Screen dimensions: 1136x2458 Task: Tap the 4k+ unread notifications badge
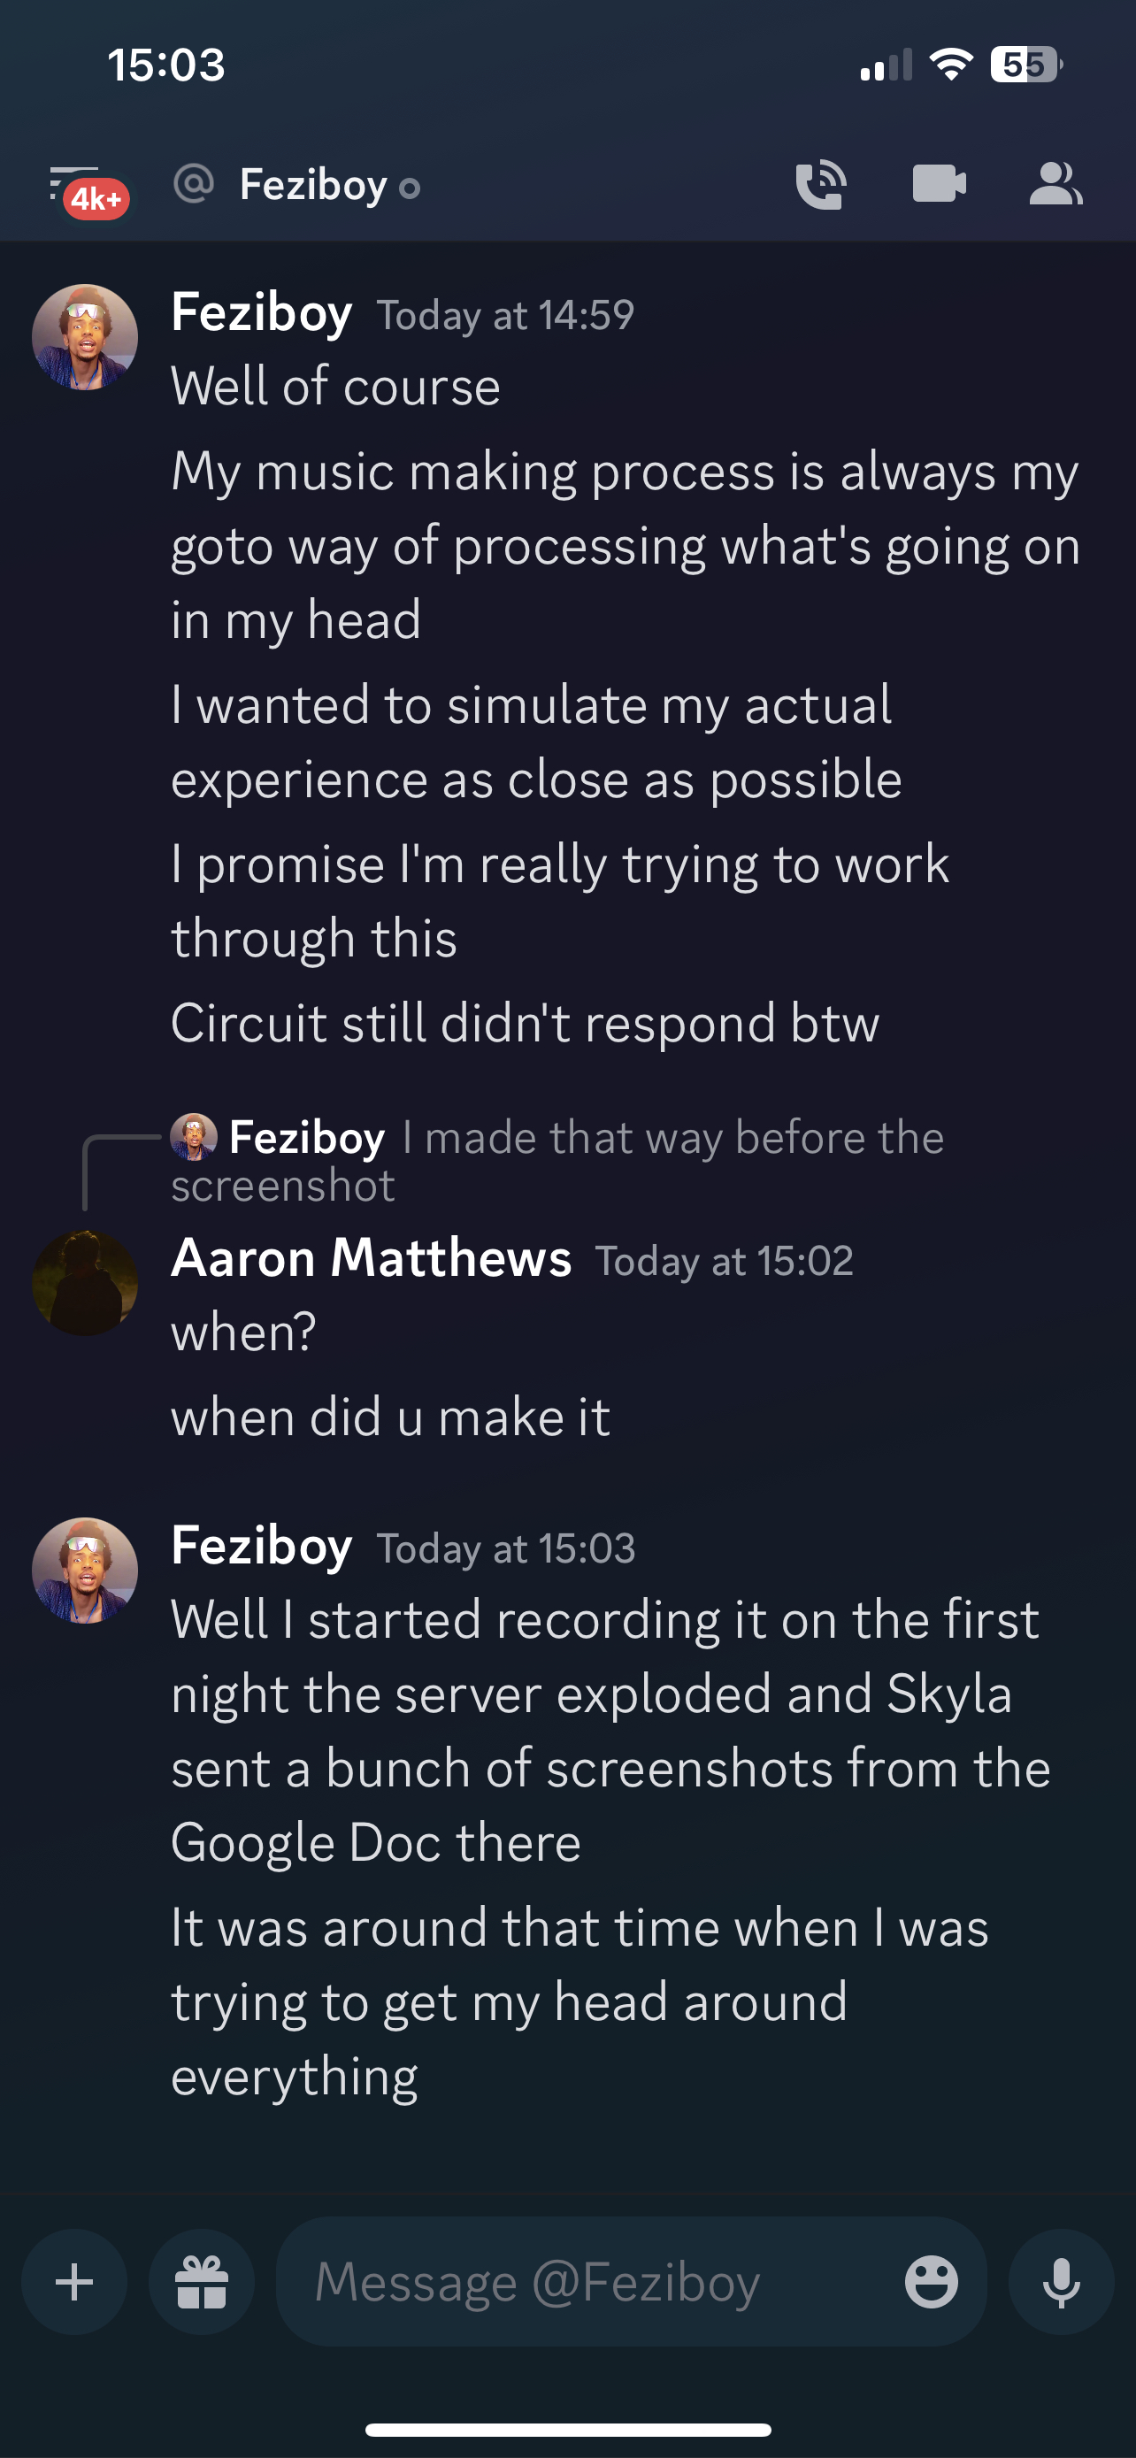point(96,199)
